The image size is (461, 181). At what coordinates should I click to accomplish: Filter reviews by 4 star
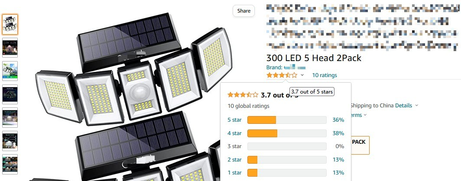[x=235, y=133]
